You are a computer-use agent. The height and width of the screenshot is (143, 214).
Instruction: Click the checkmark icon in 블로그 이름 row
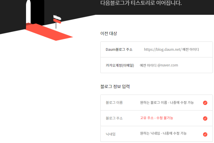(x=205, y=103)
